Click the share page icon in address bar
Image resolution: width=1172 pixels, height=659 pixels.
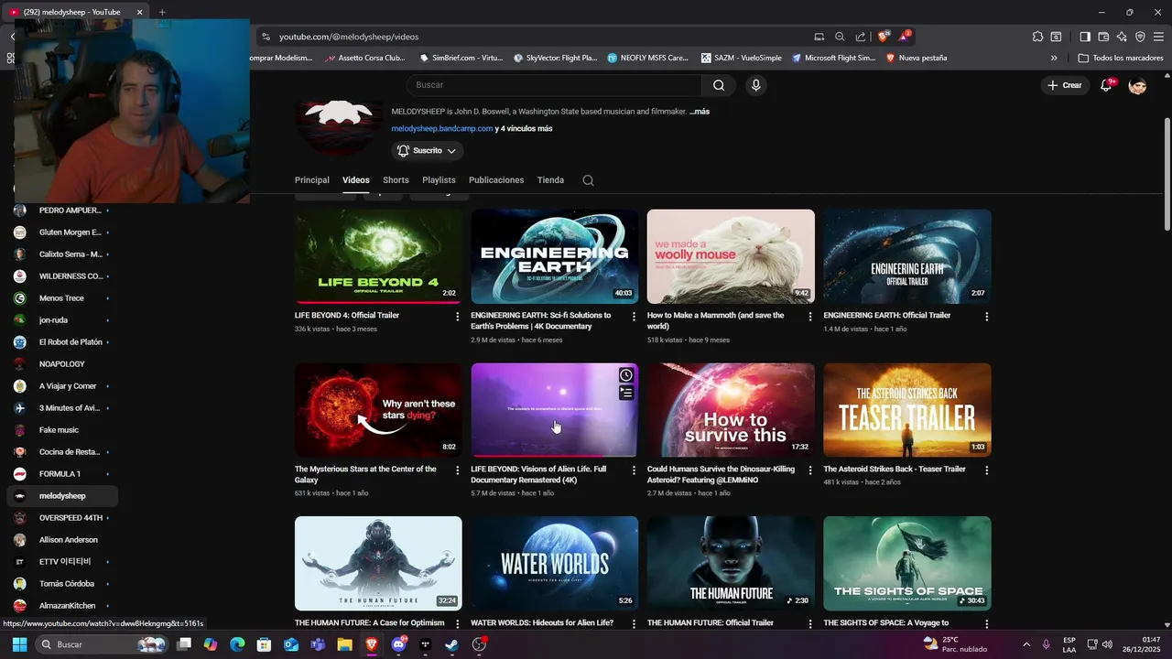(861, 37)
